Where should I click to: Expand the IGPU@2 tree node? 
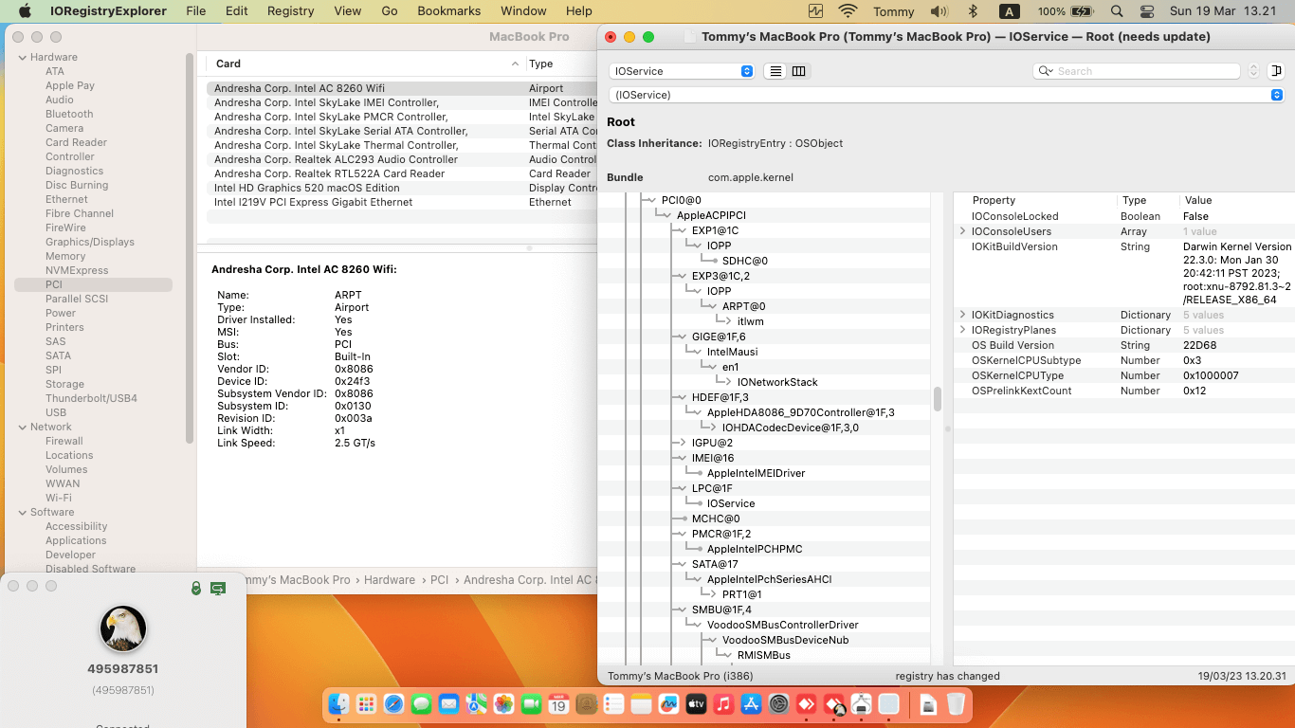click(x=681, y=443)
